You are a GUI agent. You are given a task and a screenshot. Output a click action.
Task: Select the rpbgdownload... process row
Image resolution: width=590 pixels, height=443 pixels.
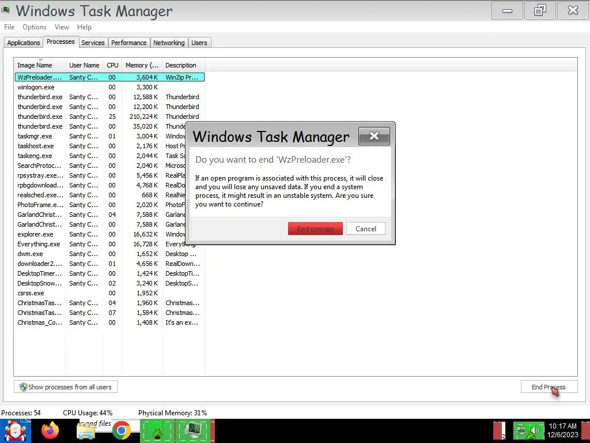coord(100,185)
